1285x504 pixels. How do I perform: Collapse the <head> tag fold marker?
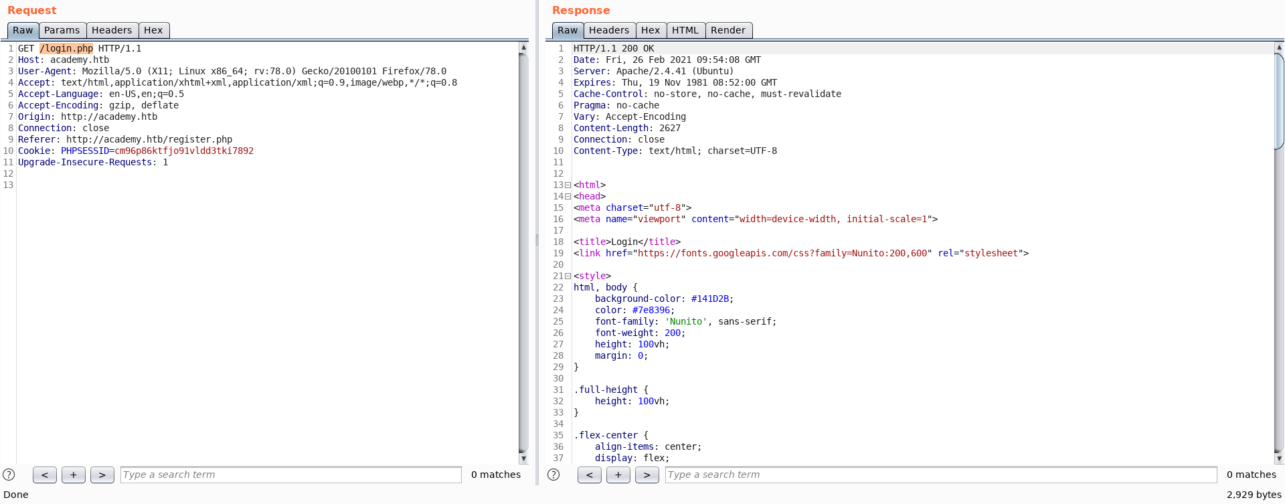pos(568,197)
